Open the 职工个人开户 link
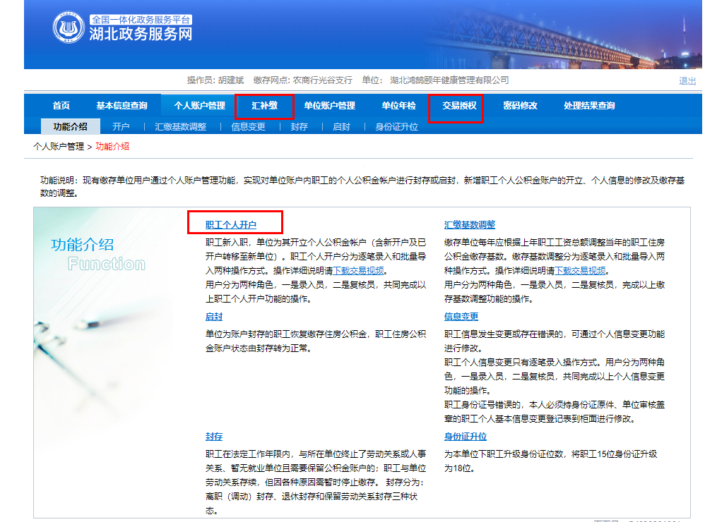Viewport: 717px width, 522px height. [230, 225]
